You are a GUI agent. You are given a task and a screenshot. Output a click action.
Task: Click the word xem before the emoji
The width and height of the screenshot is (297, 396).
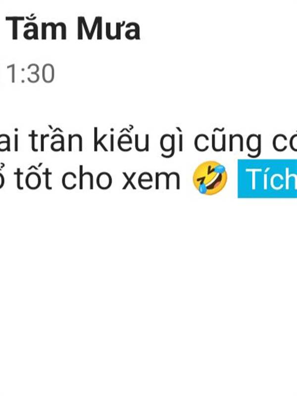[151, 180]
